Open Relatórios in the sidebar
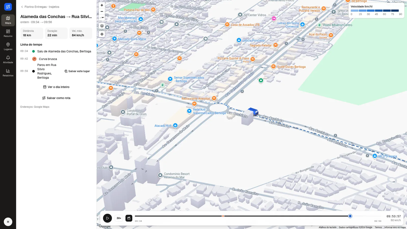This screenshot has height=229, width=407. point(8,73)
